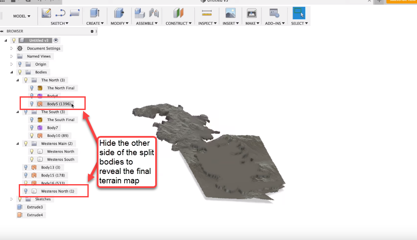Click the Westeros South body icon

40,159
